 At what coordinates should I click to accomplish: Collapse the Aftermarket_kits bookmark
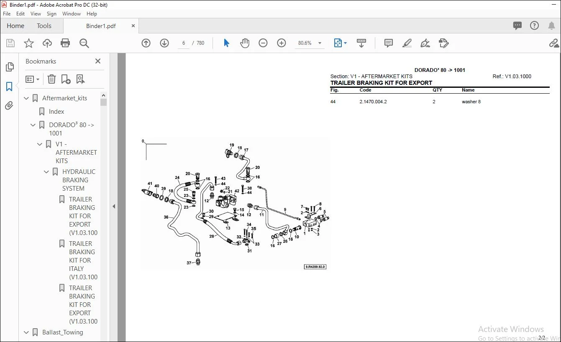26,98
